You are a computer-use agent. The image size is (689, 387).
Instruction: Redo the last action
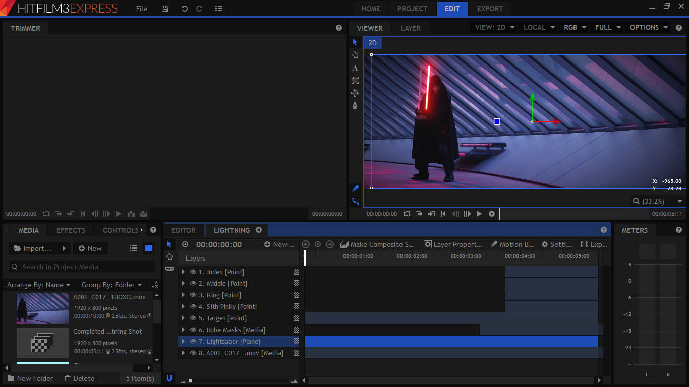coord(199,9)
